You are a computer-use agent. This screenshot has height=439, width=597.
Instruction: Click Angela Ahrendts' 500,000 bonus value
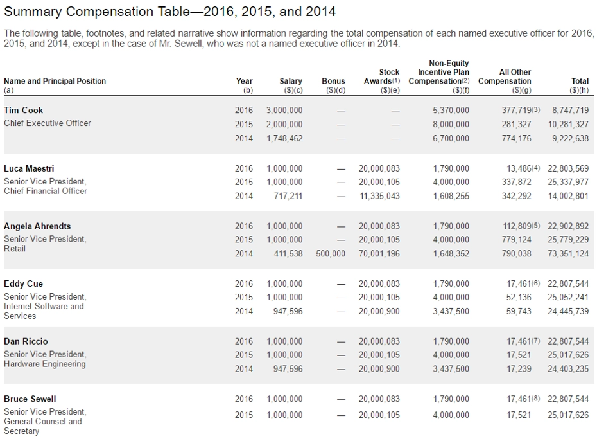coord(331,253)
